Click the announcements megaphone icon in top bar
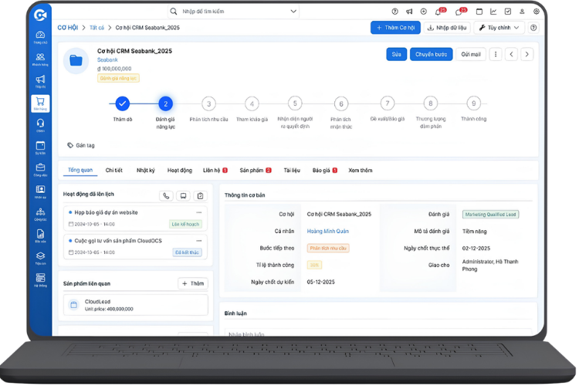Screen dimensions: 579x386 409,12
